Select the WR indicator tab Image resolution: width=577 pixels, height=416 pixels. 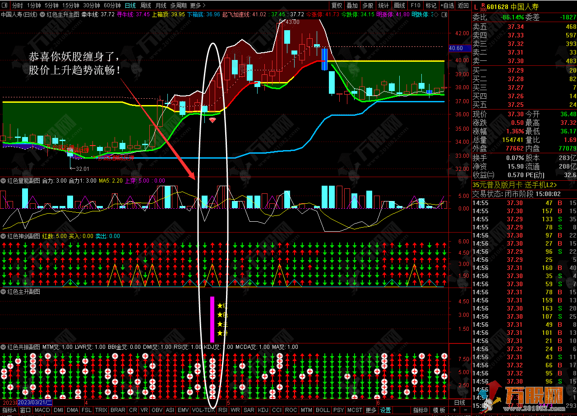(x=235, y=411)
